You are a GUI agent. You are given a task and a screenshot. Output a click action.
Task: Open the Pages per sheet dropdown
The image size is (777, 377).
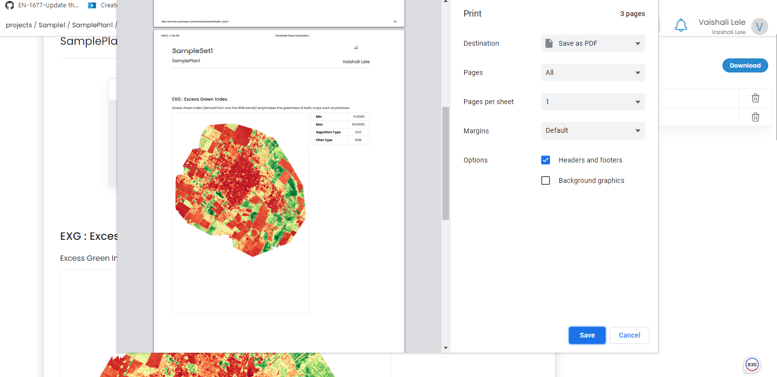(592, 102)
